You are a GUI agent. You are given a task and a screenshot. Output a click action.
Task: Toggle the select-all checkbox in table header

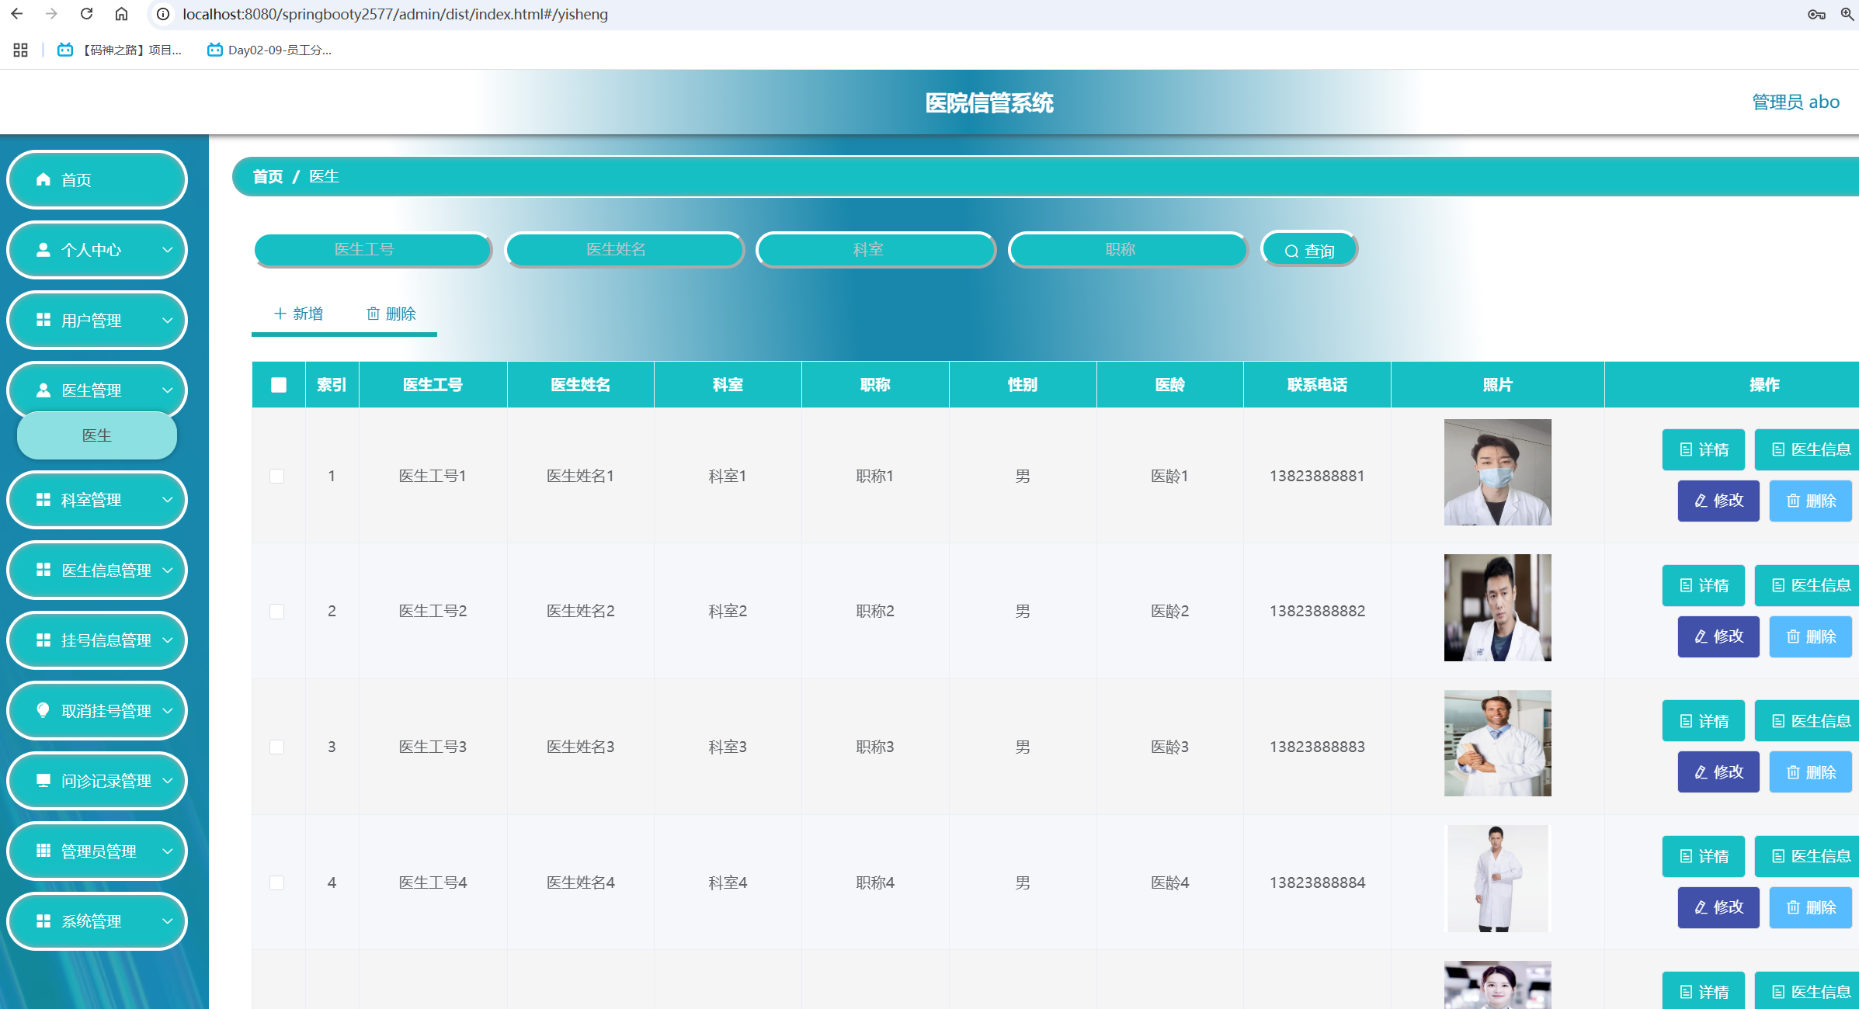(x=279, y=385)
